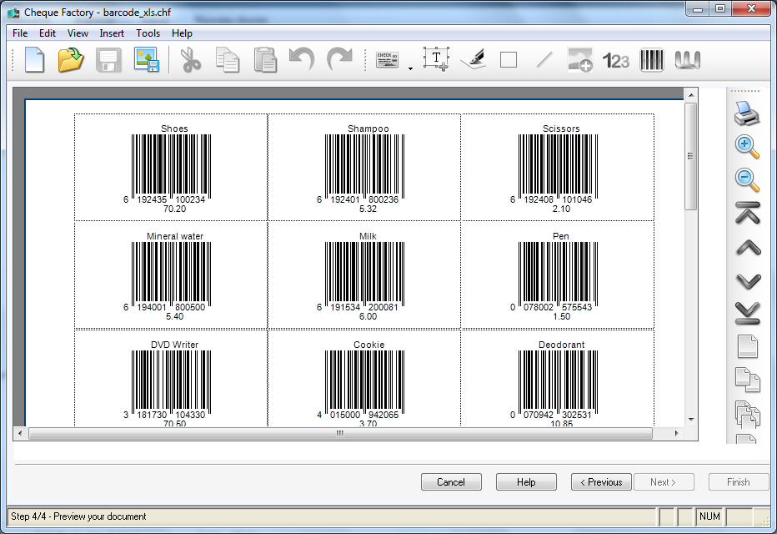This screenshot has height=534, width=777.
Task: Click the save as image icon
Action: tap(146, 60)
